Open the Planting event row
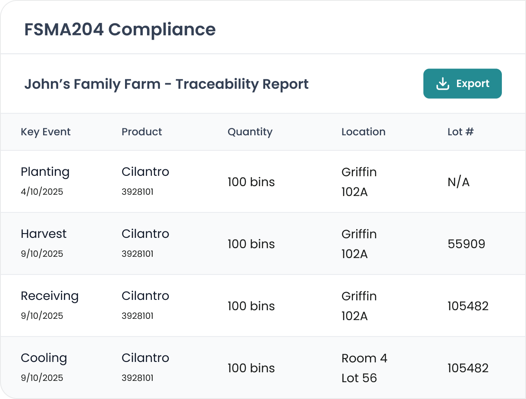 pyautogui.click(x=45, y=172)
